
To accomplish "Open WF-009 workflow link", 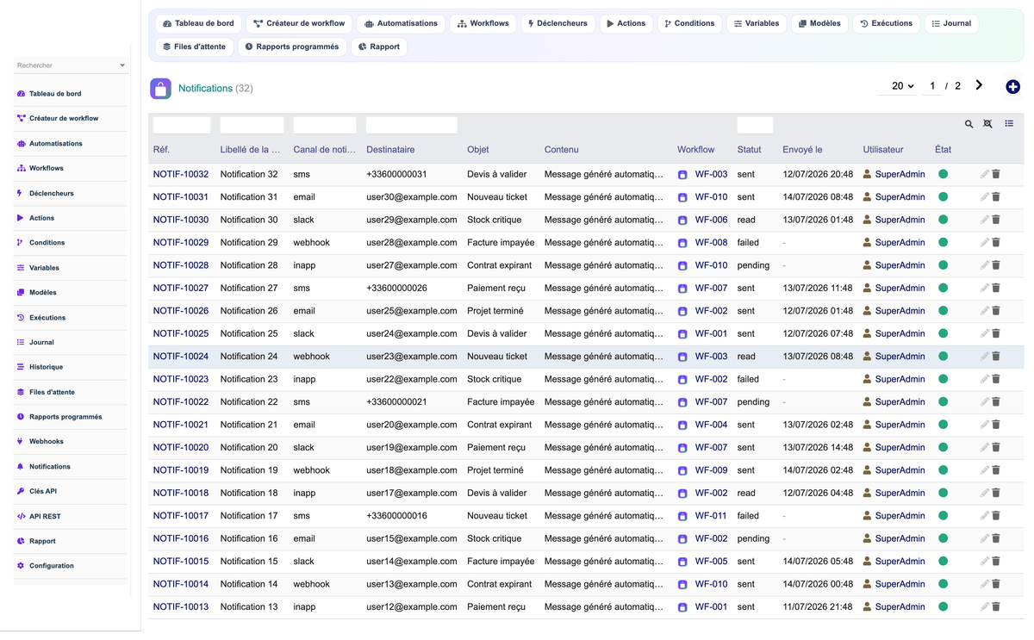I will [711, 470].
